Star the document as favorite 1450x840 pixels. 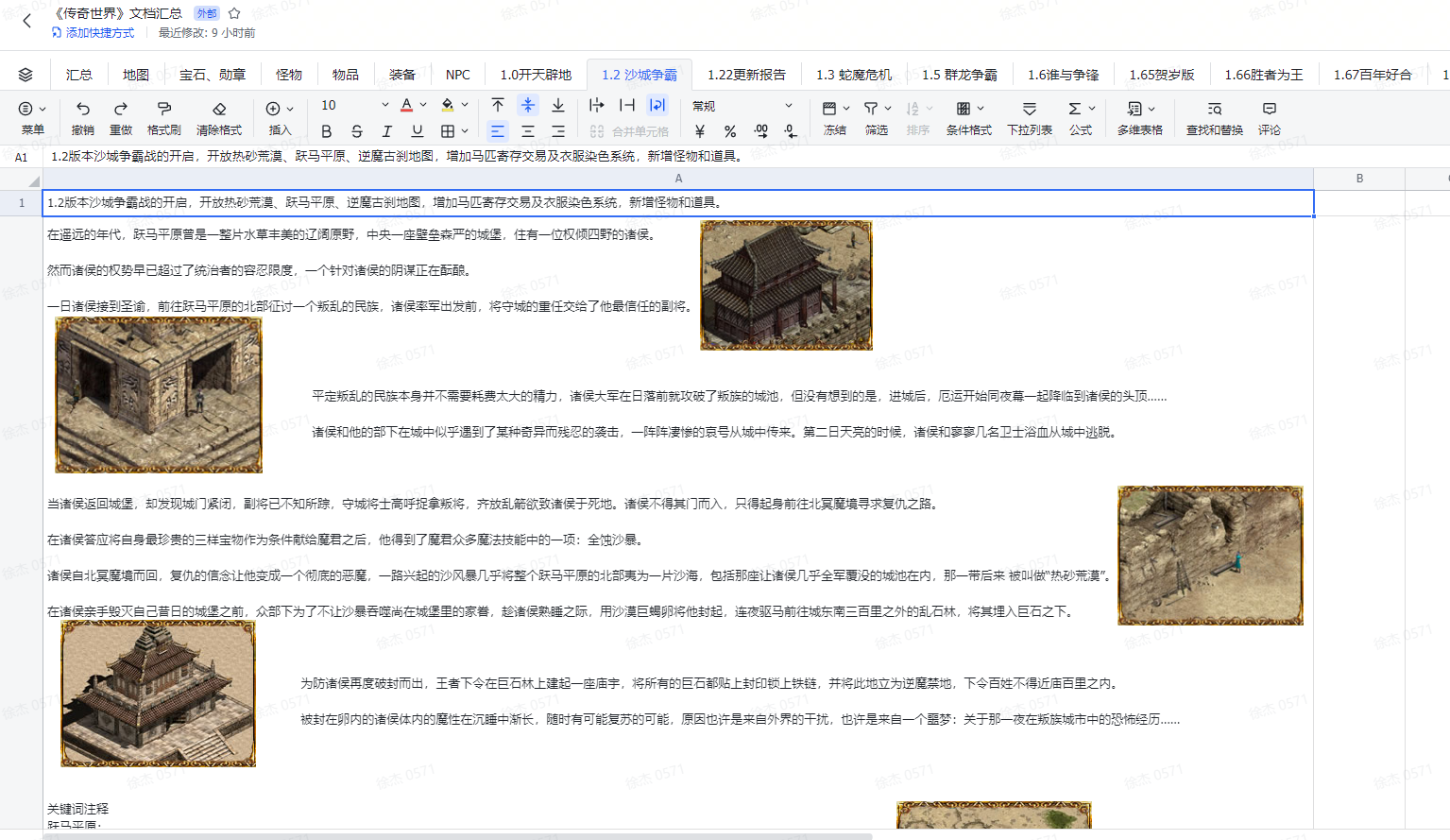point(234,13)
